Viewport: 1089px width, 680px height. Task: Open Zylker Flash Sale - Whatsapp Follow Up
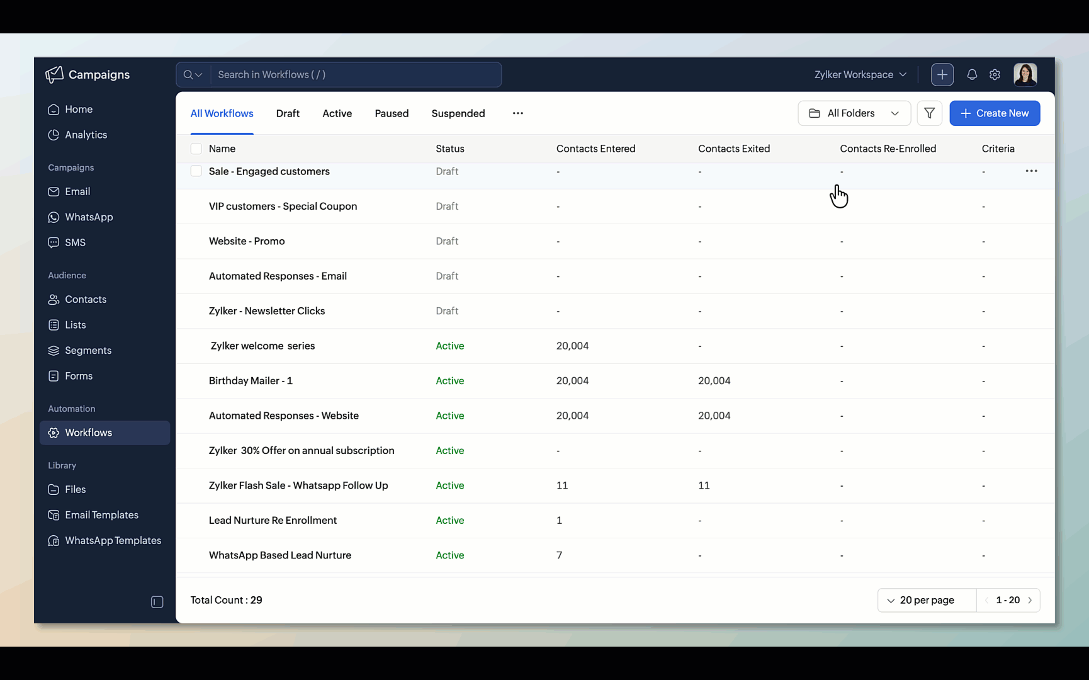click(x=298, y=485)
